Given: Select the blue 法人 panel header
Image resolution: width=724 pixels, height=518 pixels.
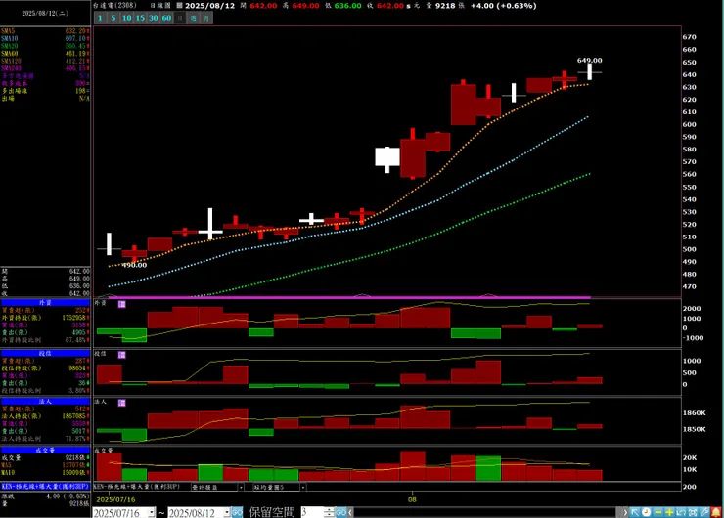Looking at the screenshot, I should (x=45, y=402).
